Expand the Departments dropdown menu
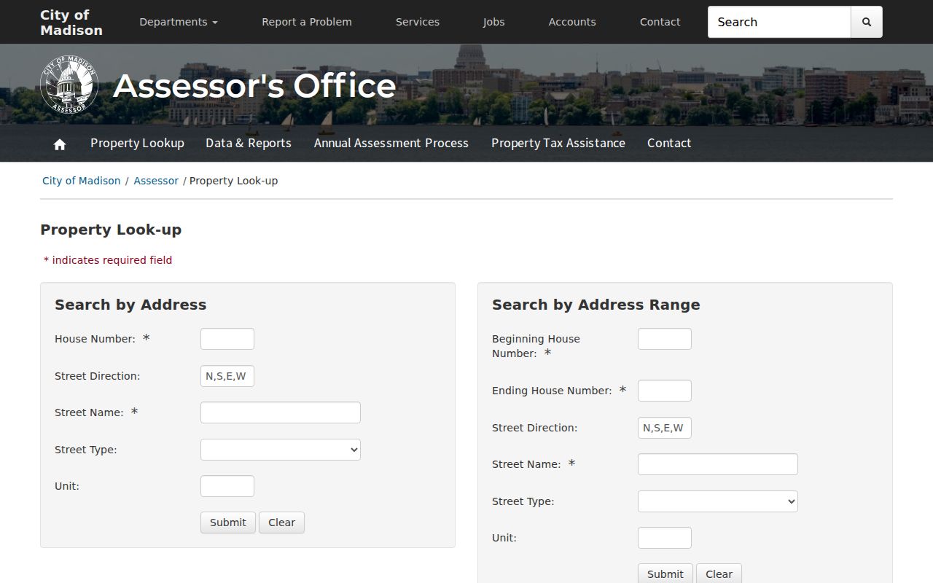This screenshot has height=583, width=933. coord(179,22)
